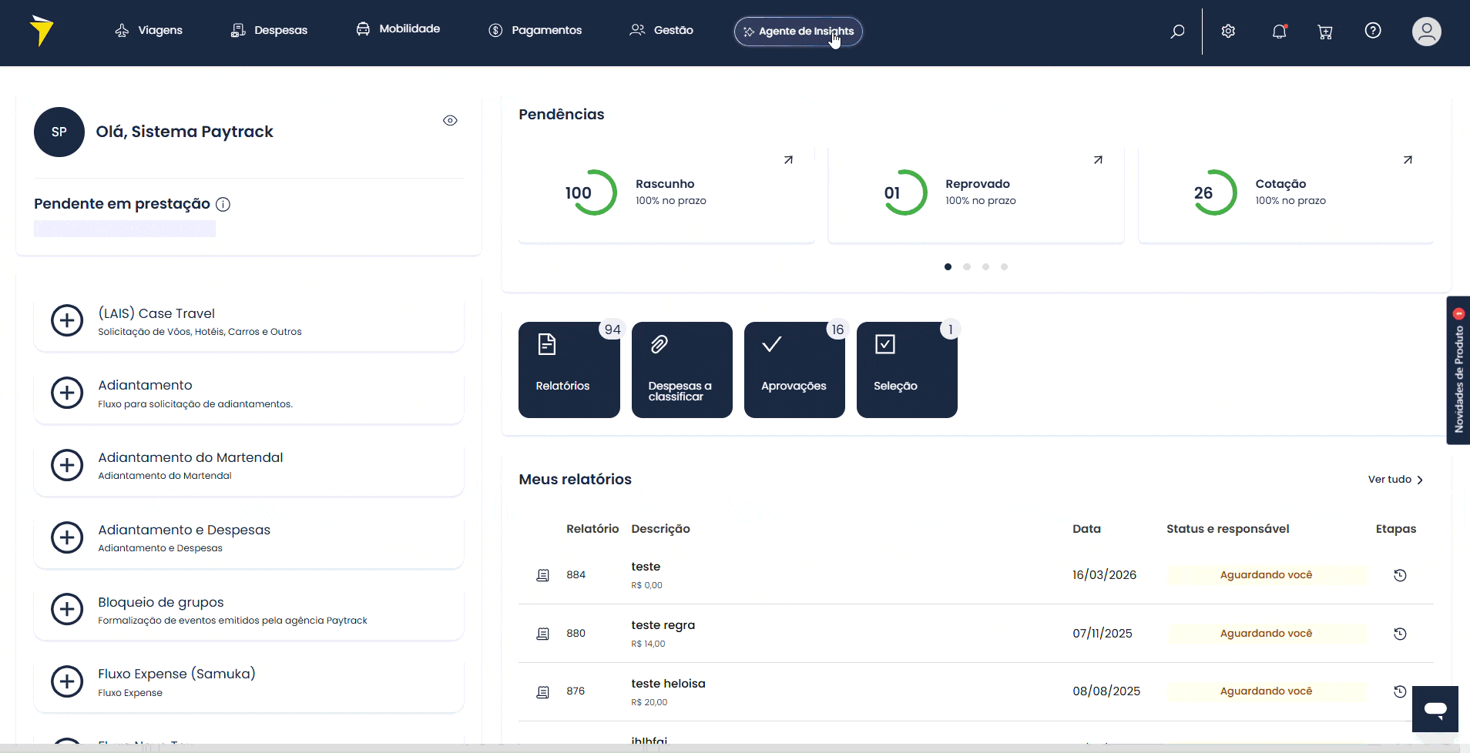Image resolution: width=1470 pixels, height=753 pixels.
Task: Open the Despesas menu
Action: click(x=269, y=30)
